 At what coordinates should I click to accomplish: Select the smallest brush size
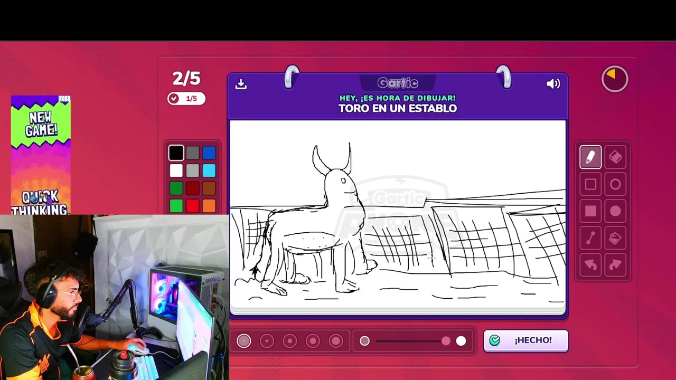pos(243,341)
